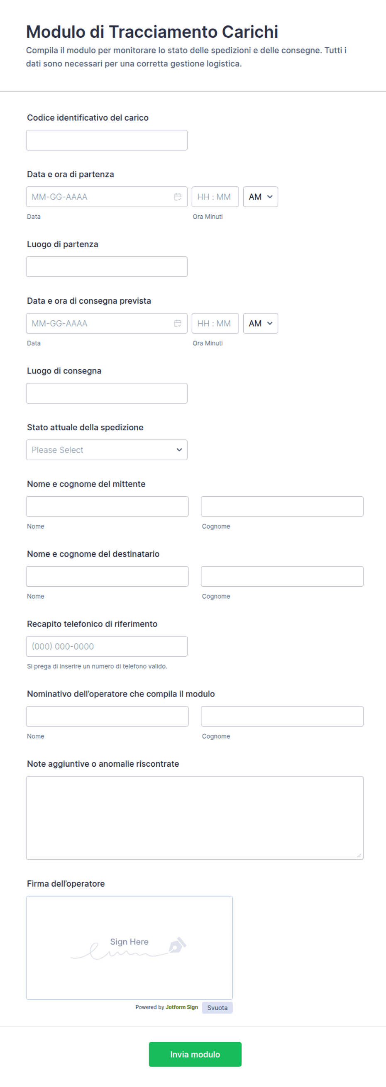Image resolution: width=386 pixels, height=1087 pixels.
Task: Click the 'Note aggiuntive' text area
Action: (x=194, y=818)
